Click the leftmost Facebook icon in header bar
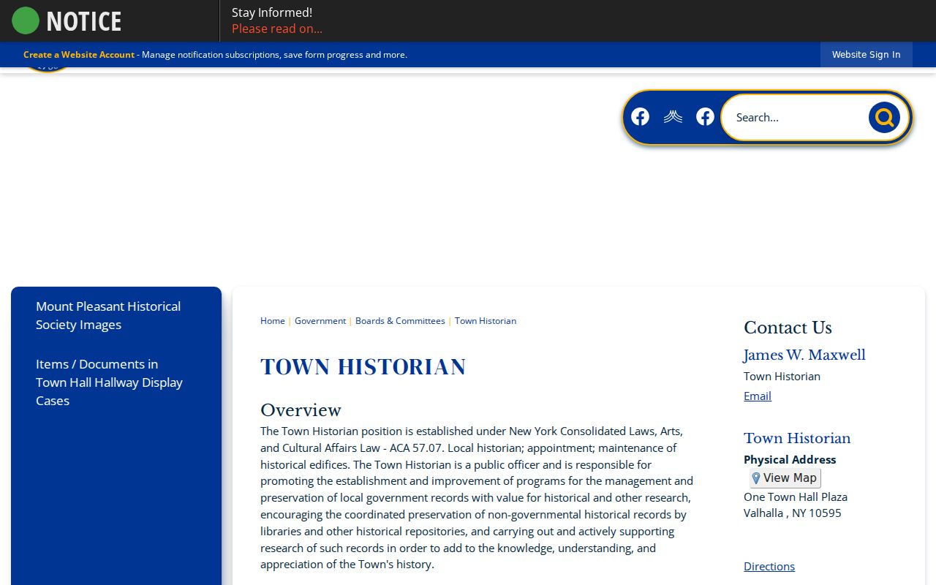Viewport: 936px width, 585px height. point(640,117)
